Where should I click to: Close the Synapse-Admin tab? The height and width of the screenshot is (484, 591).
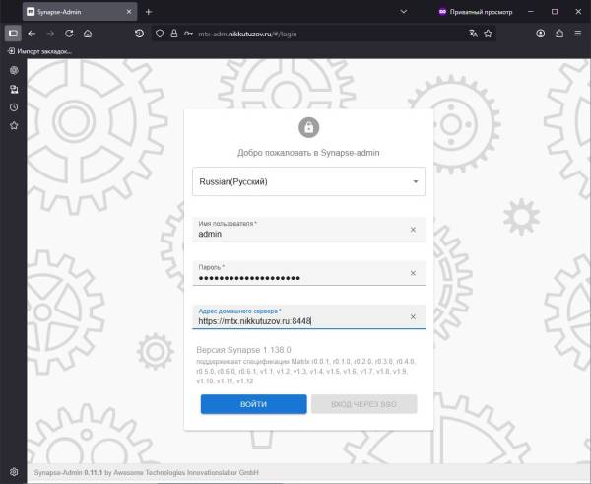point(129,12)
